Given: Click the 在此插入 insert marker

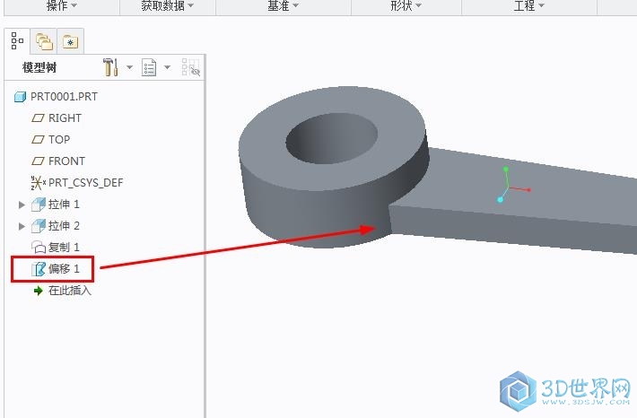Looking at the screenshot, I should click(x=70, y=291).
